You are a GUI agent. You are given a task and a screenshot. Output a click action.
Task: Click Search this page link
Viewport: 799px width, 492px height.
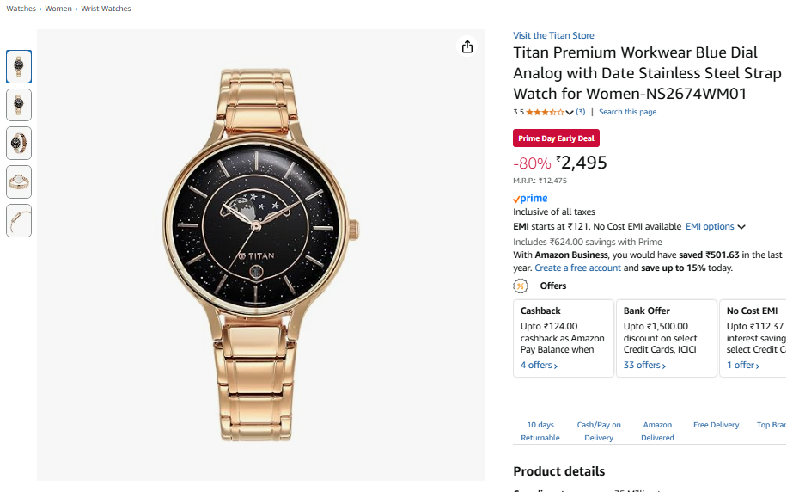click(627, 112)
